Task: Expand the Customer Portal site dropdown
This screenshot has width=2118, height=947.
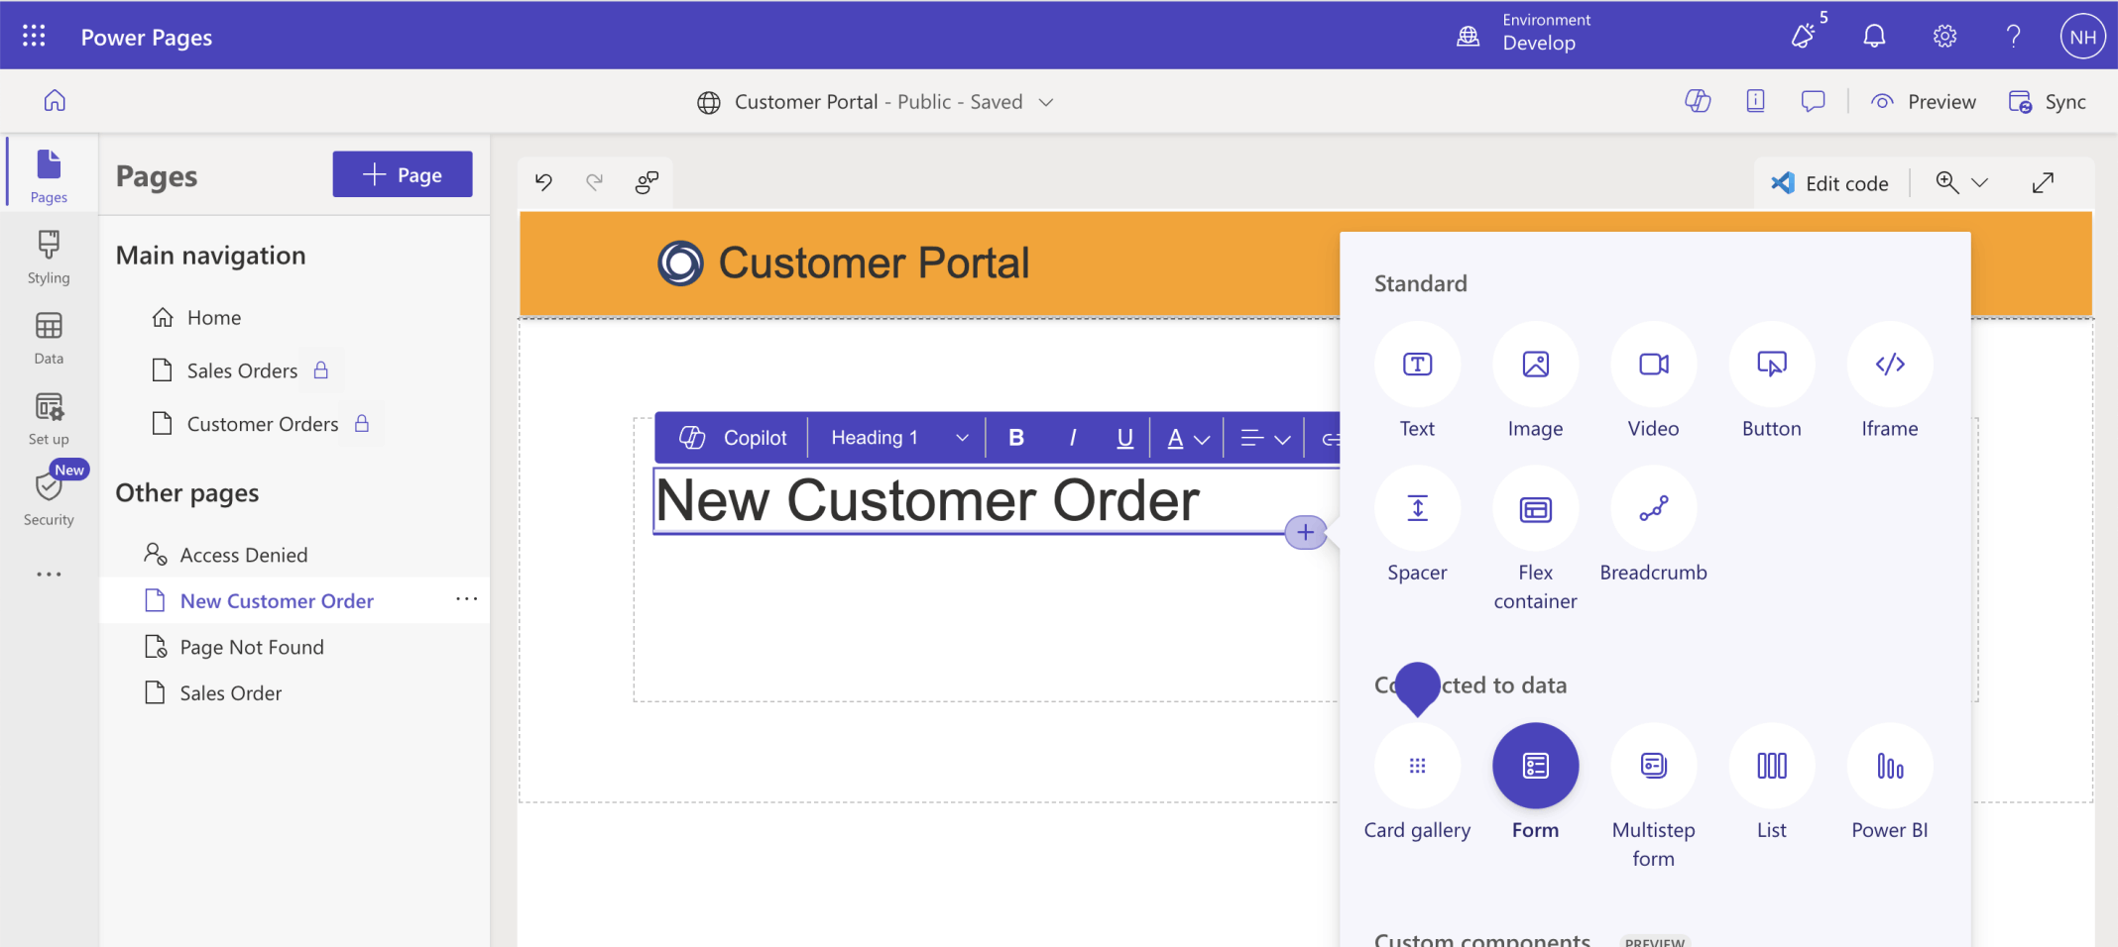Action: pos(1046,102)
